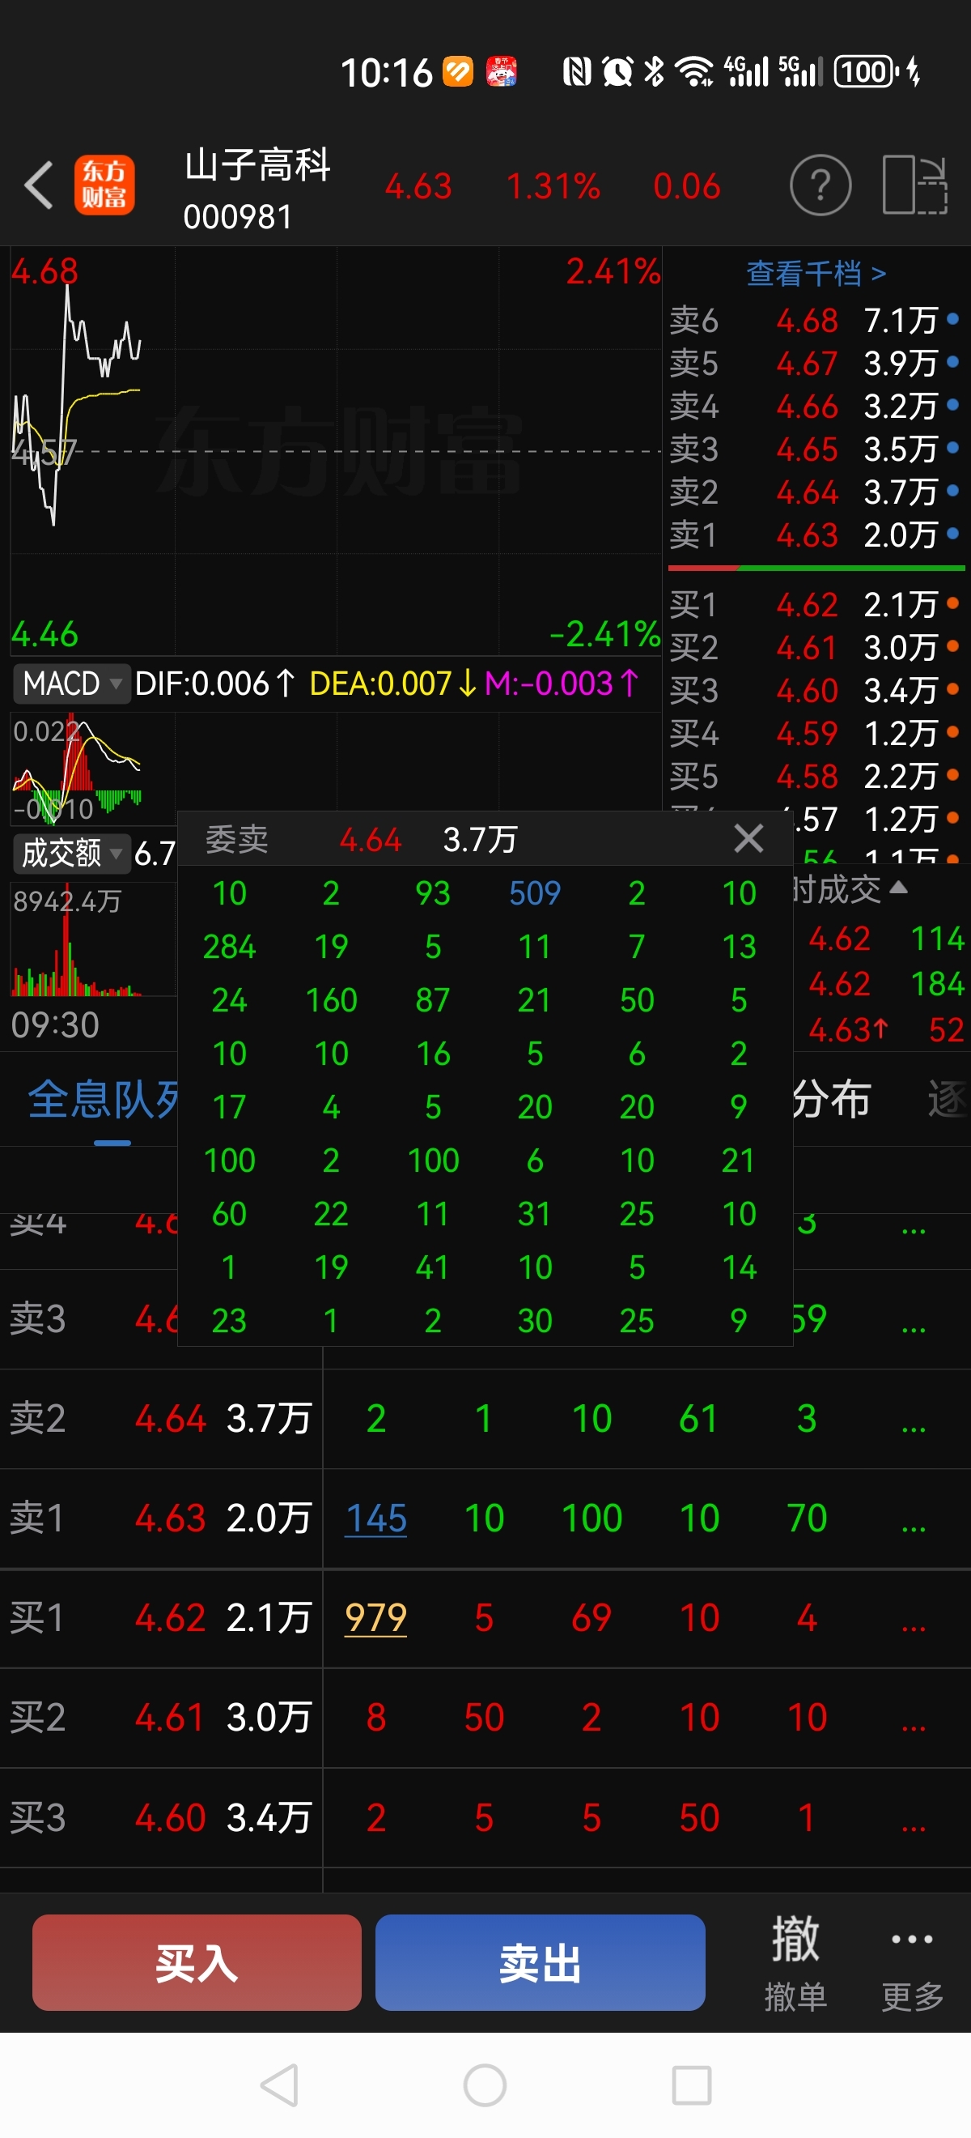Screen dimensions: 971x2138
Task: Select the 卖1 4.63 top order row
Action: point(816,536)
